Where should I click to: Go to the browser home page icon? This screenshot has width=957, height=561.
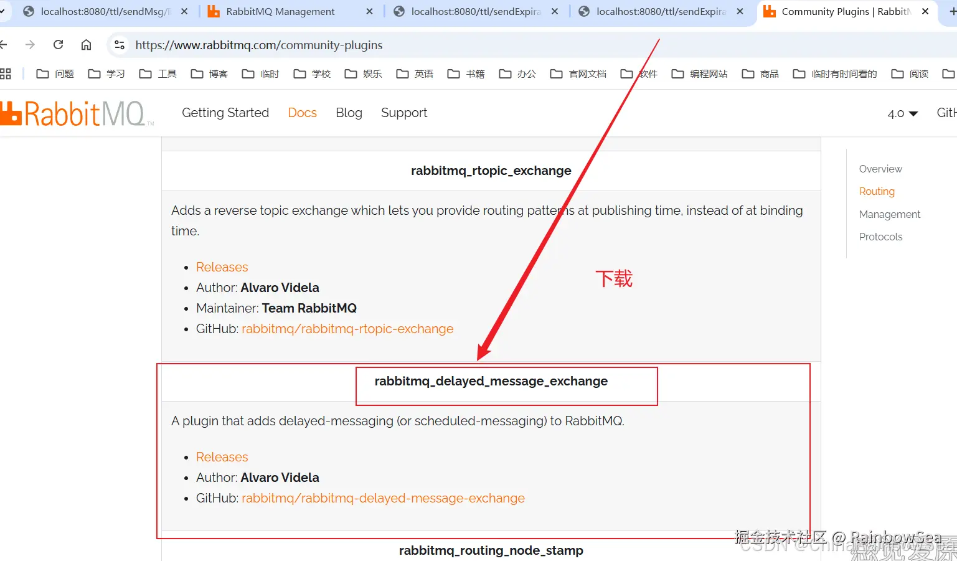coord(87,45)
